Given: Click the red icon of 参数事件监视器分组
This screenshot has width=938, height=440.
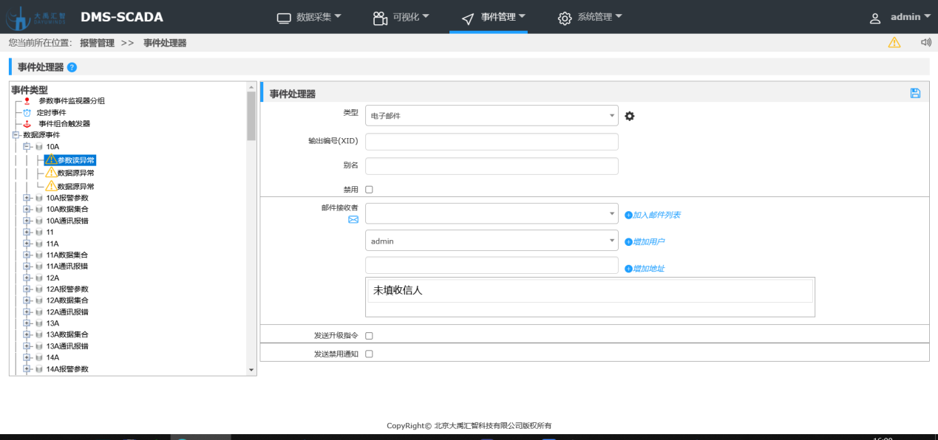Looking at the screenshot, I should coord(27,101).
